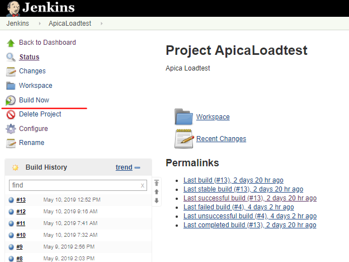
Task: Open Last stable build (#13) permalink
Action: [243, 189]
